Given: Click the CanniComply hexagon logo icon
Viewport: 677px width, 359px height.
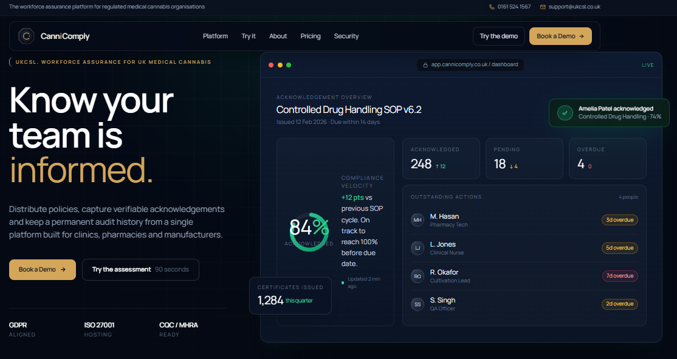Looking at the screenshot, I should pos(26,36).
